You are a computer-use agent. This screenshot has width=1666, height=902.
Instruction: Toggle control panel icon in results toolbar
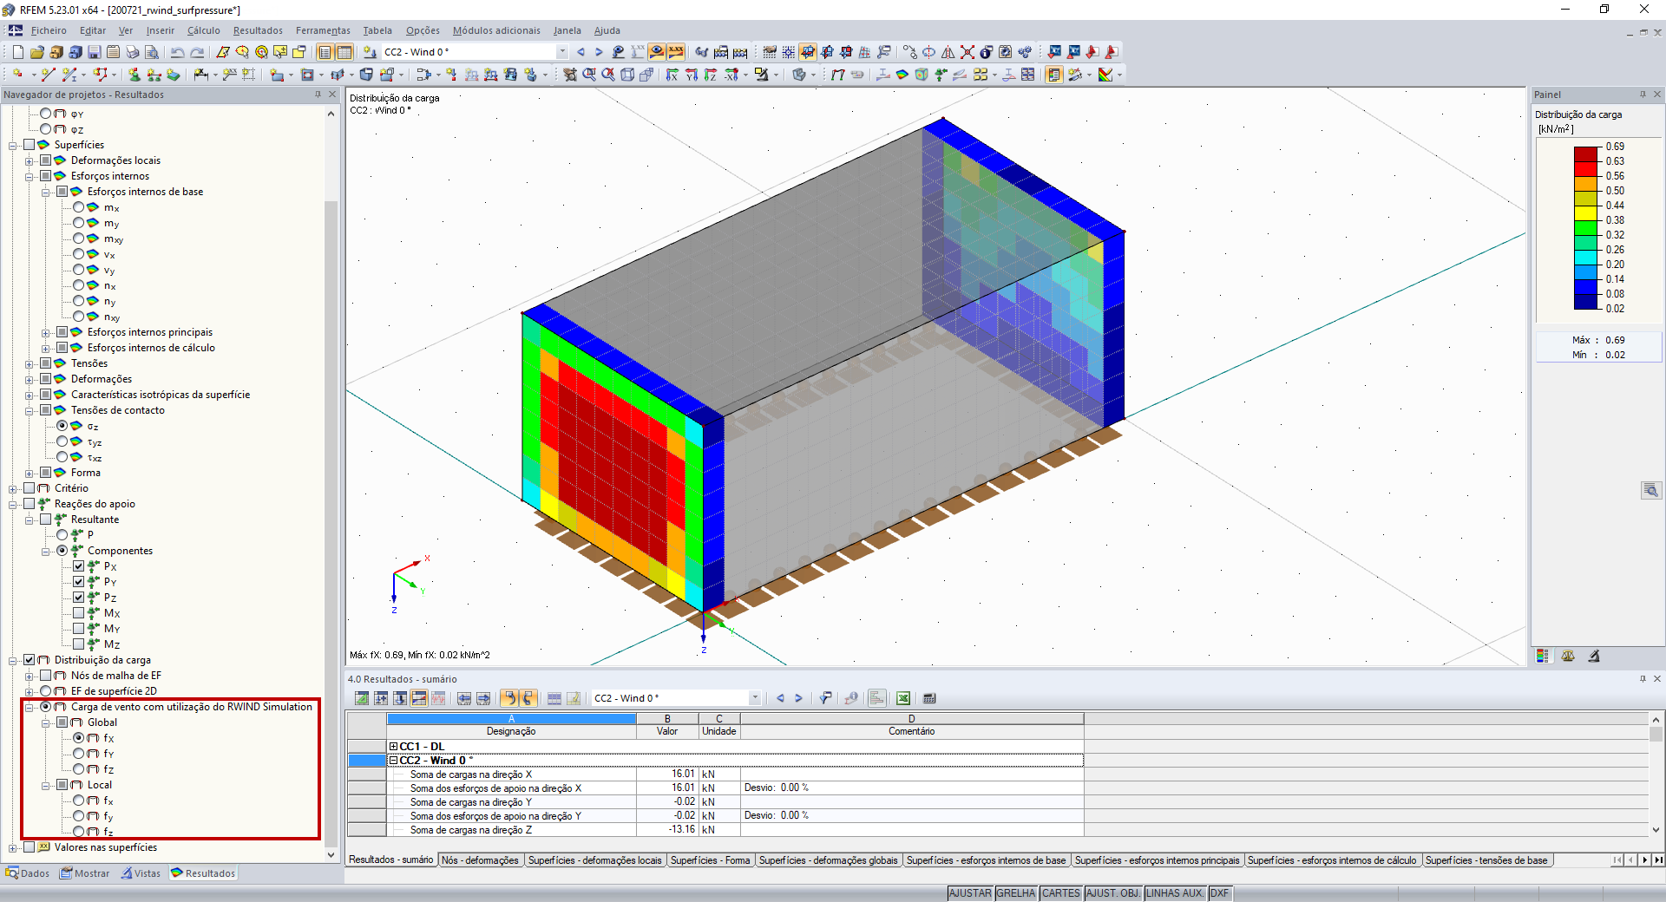point(1054,75)
